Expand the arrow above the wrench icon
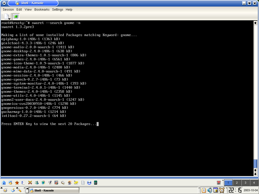259x194 pixels. coord(17,188)
